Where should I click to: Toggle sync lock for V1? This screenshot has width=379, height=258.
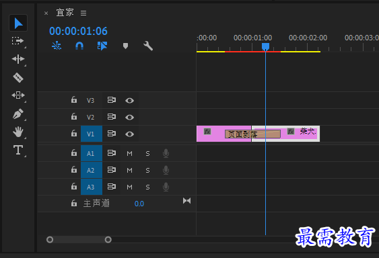coord(112,134)
